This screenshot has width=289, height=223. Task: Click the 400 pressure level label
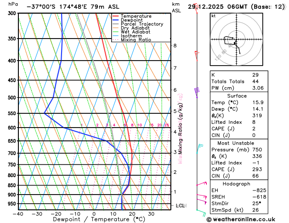pos(13,61)
